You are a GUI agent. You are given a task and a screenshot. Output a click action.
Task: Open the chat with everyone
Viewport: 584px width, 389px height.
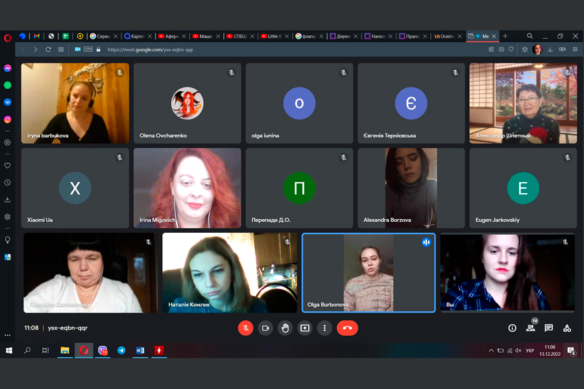(548, 328)
